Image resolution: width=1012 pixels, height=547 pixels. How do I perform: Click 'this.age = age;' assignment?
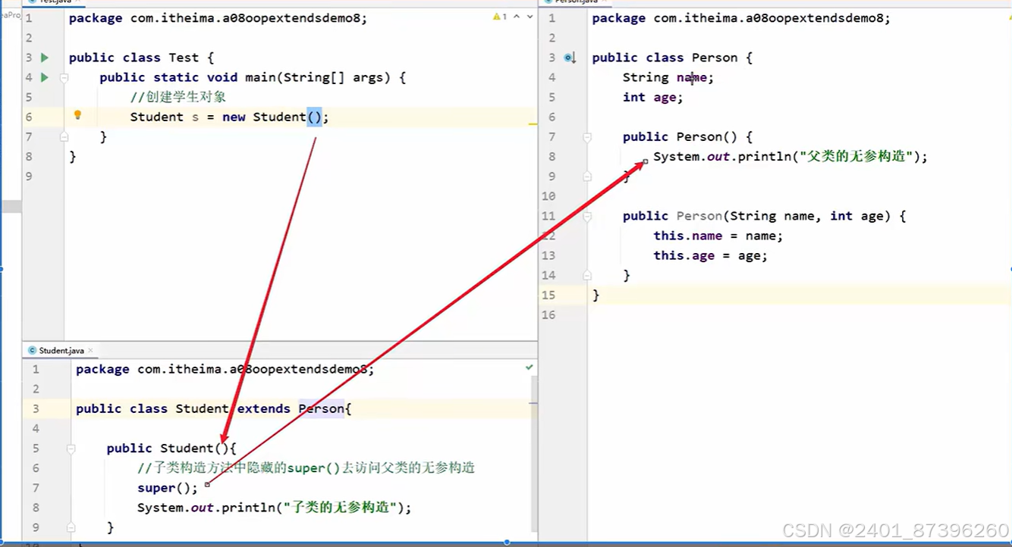(710, 255)
